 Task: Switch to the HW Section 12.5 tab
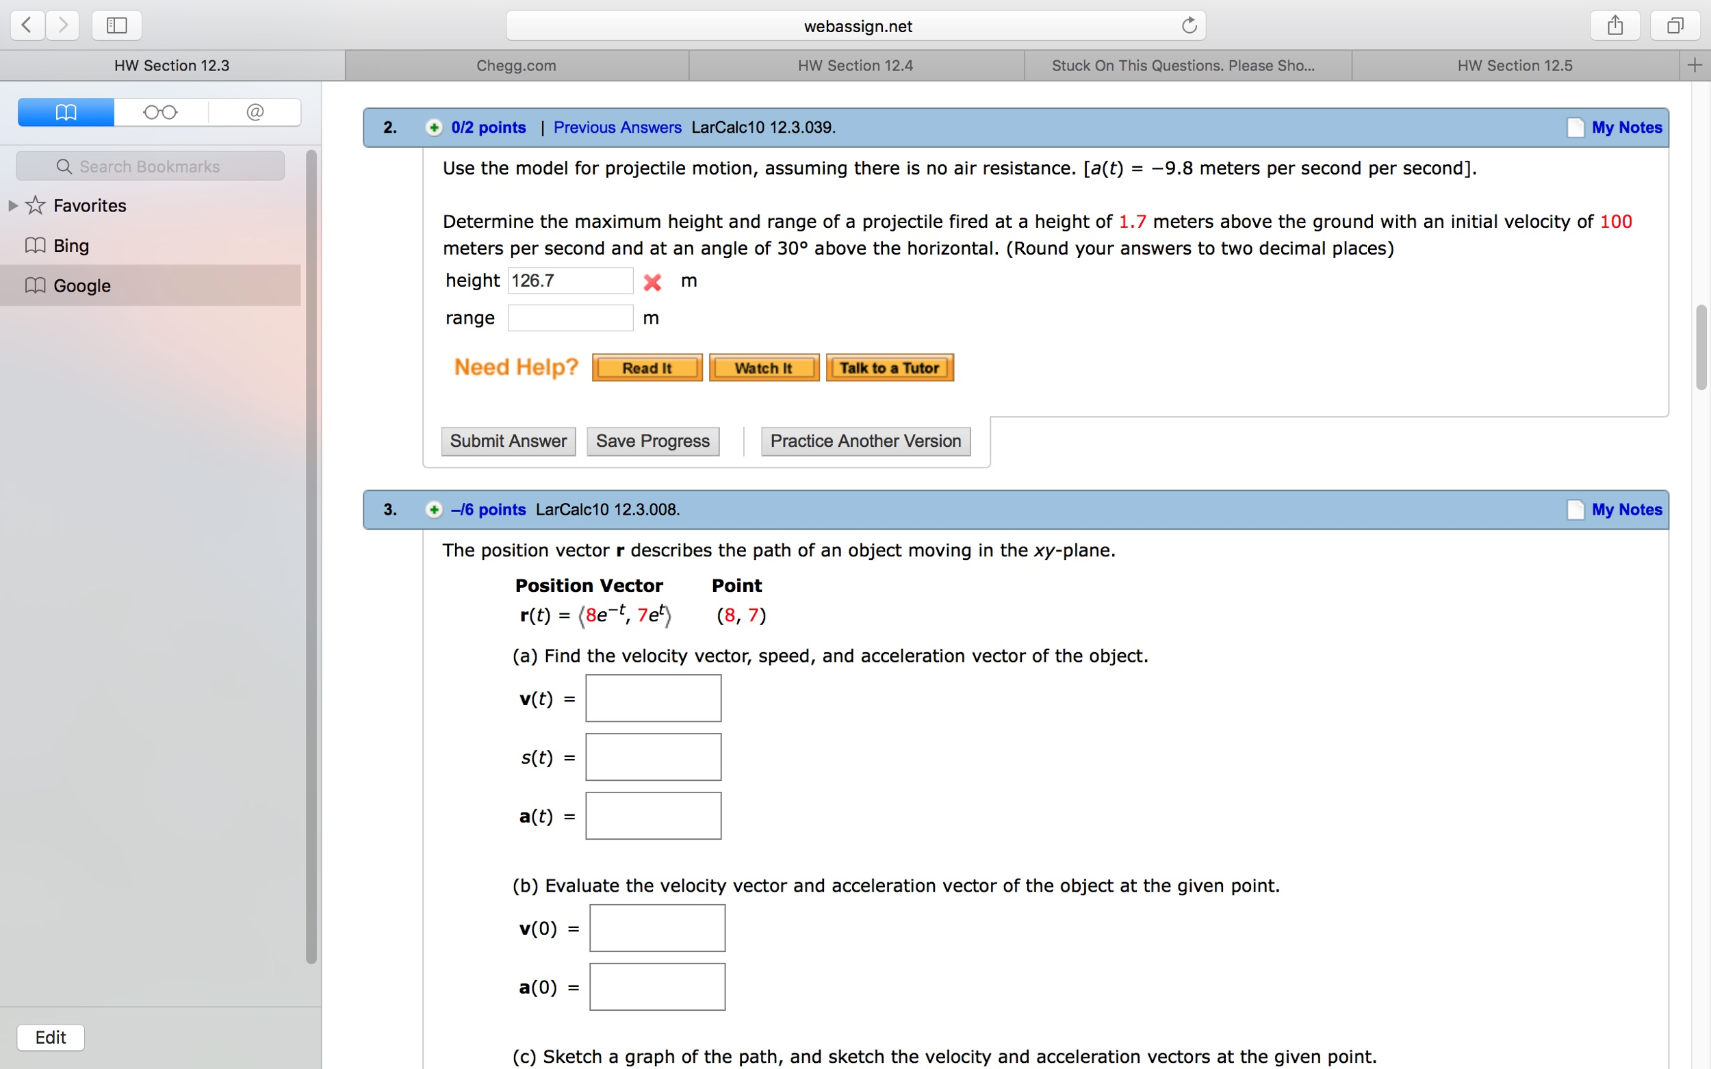[1515, 65]
